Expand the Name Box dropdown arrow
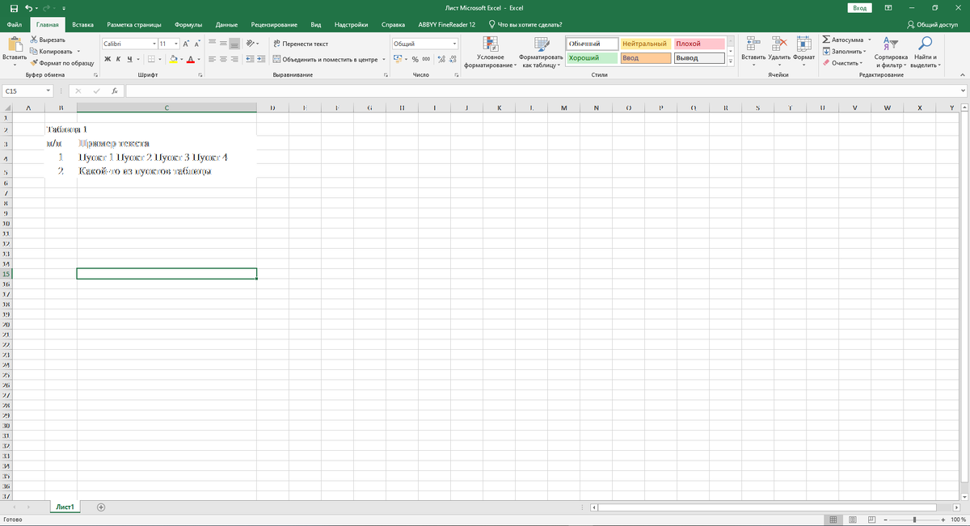This screenshot has width=970, height=526. click(x=48, y=91)
